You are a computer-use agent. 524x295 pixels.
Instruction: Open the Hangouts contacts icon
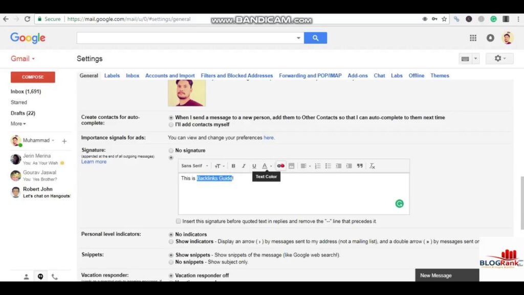click(x=26, y=277)
